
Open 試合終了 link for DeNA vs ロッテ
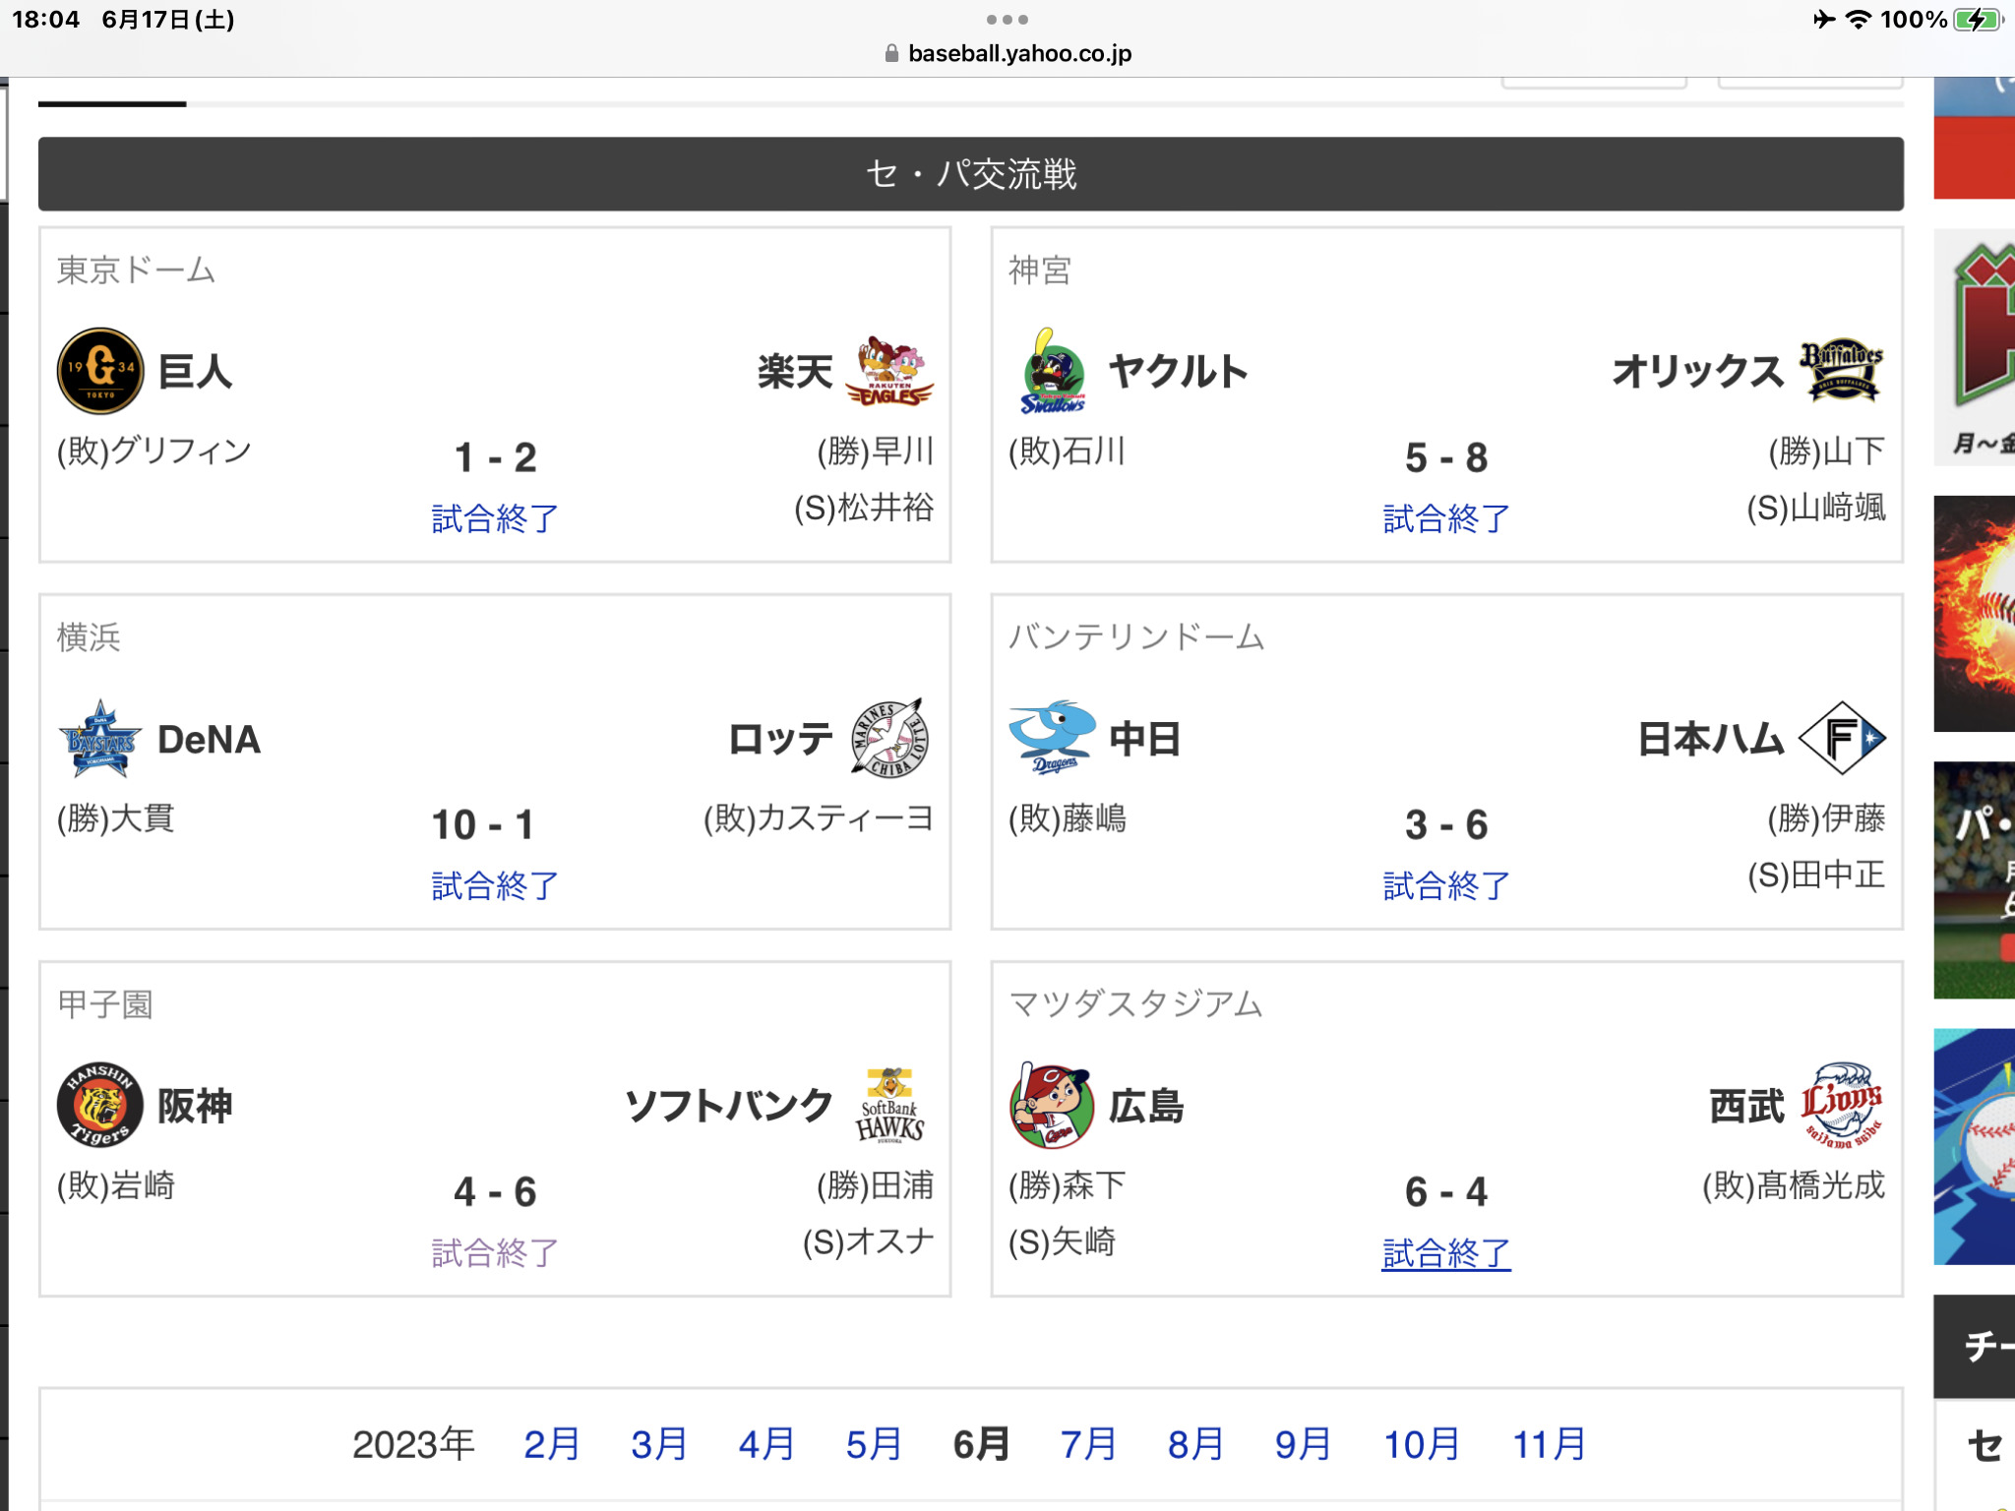coord(495,885)
